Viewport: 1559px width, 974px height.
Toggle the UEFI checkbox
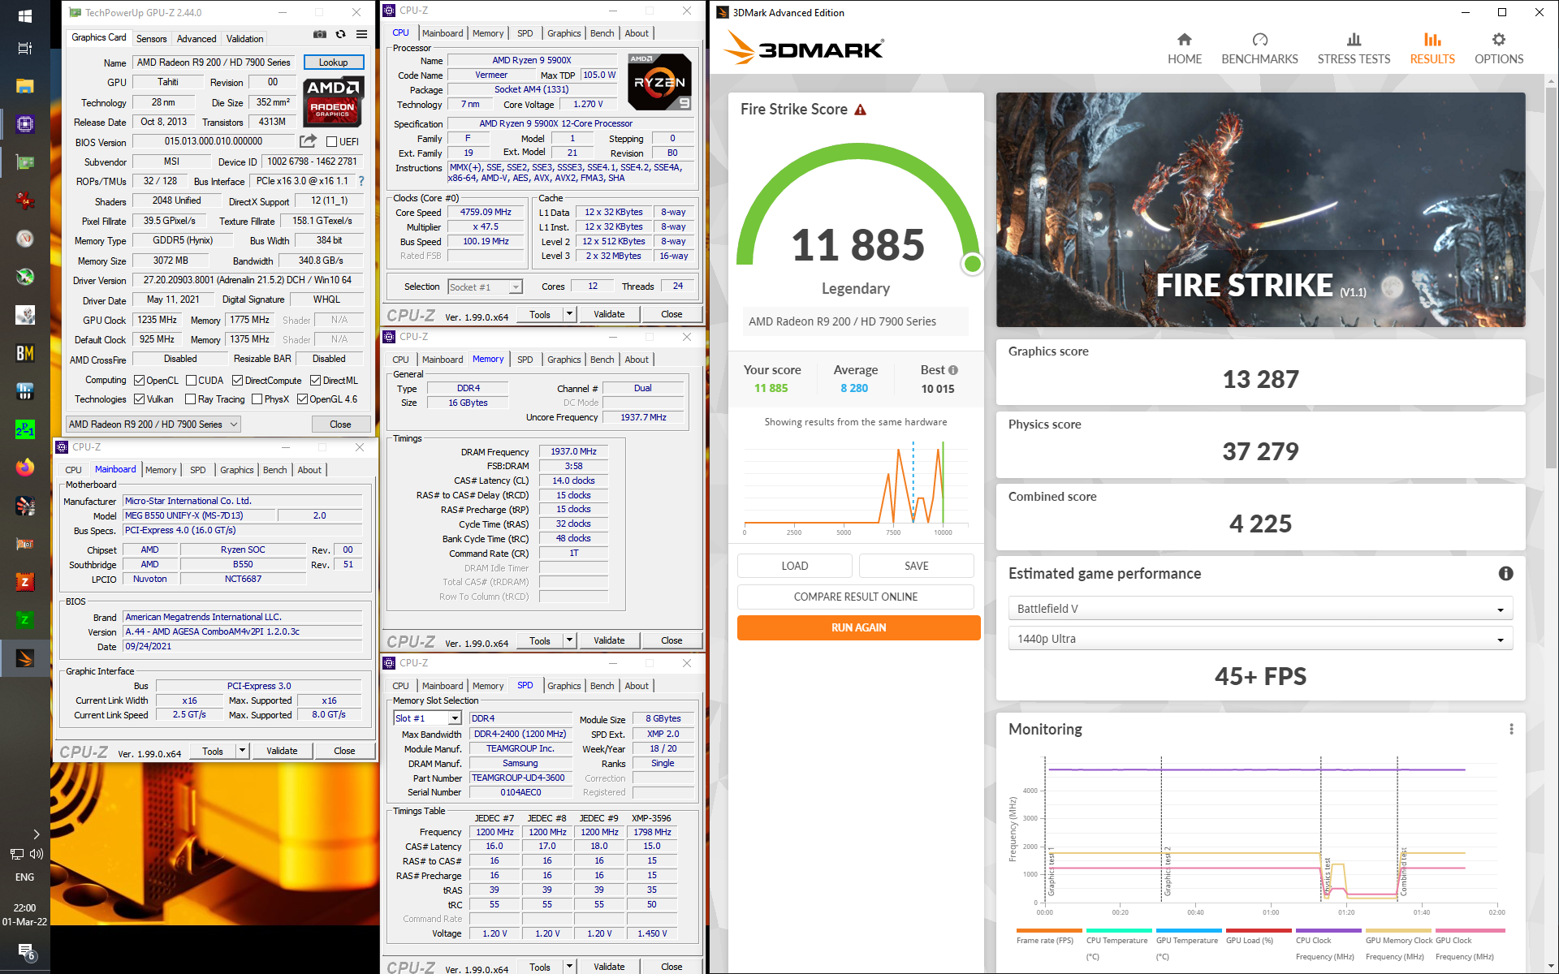[x=331, y=142]
